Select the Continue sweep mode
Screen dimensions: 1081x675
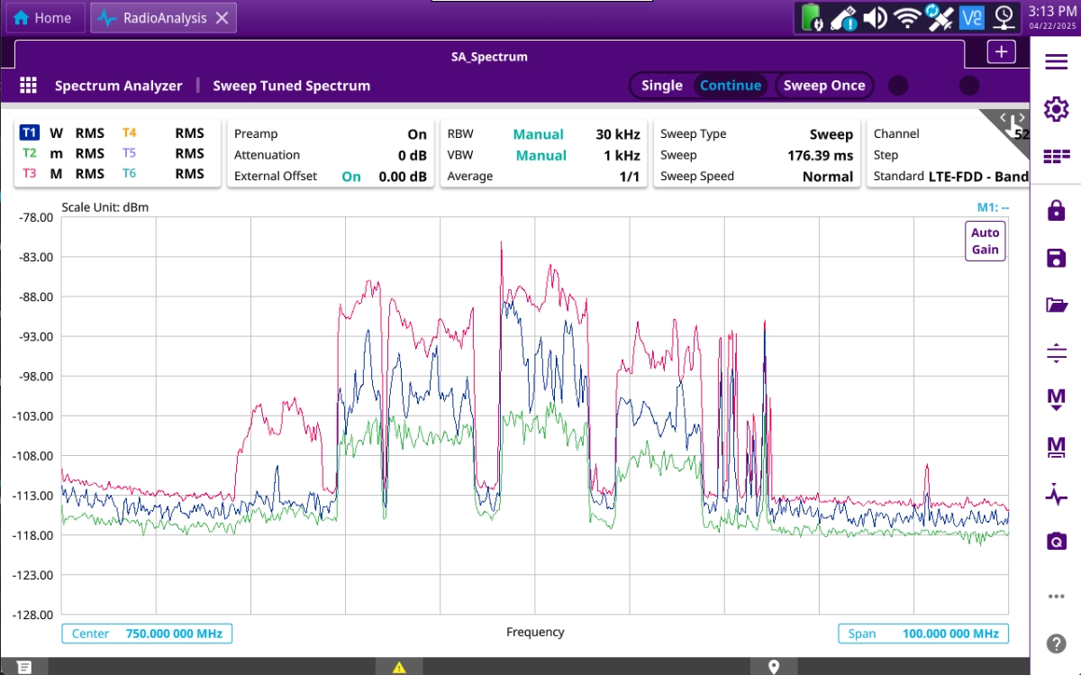pyautogui.click(x=730, y=86)
